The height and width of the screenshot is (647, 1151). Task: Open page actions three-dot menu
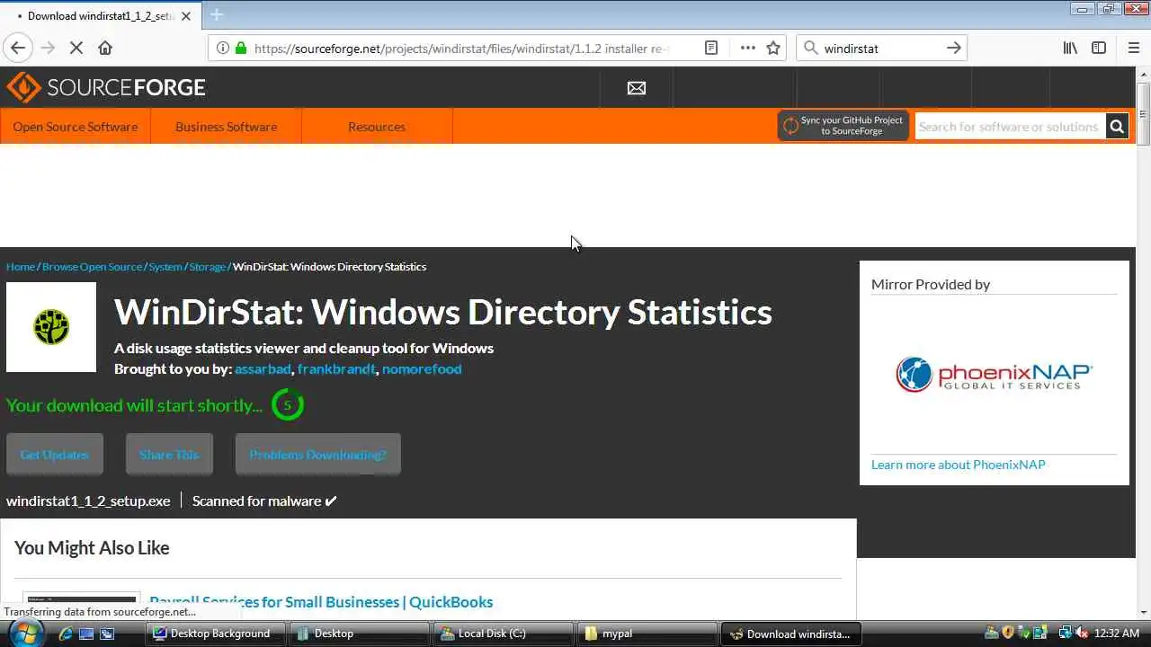point(747,49)
